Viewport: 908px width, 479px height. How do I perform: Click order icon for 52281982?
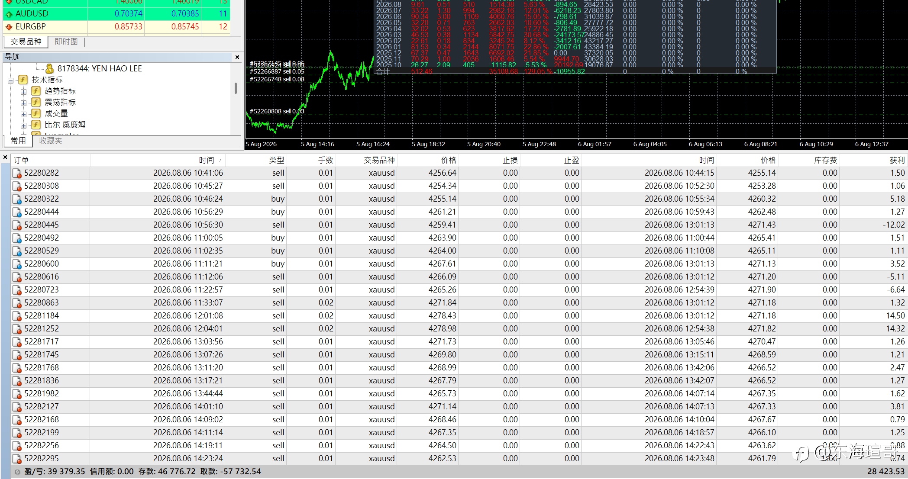click(17, 394)
